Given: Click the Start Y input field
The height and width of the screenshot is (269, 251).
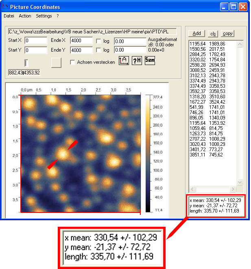Looking at the screenshot, I should coord(36,50).
